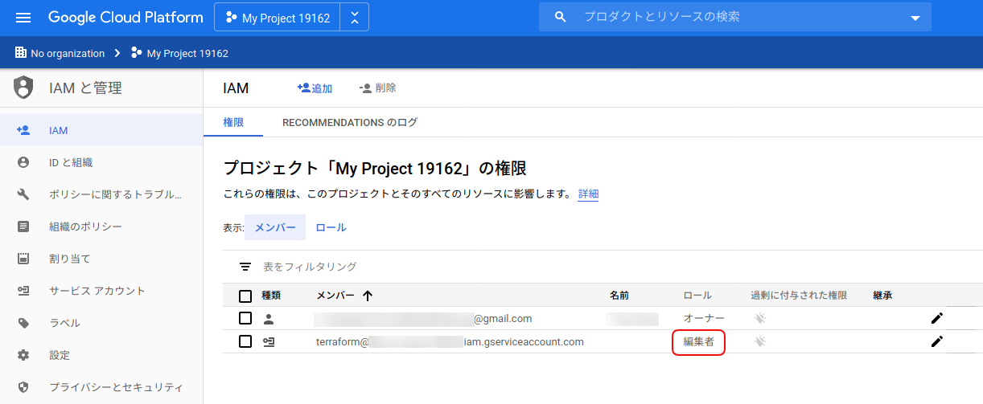Click the 追加 add member button

pyautogui.click(x=315, y=88)
